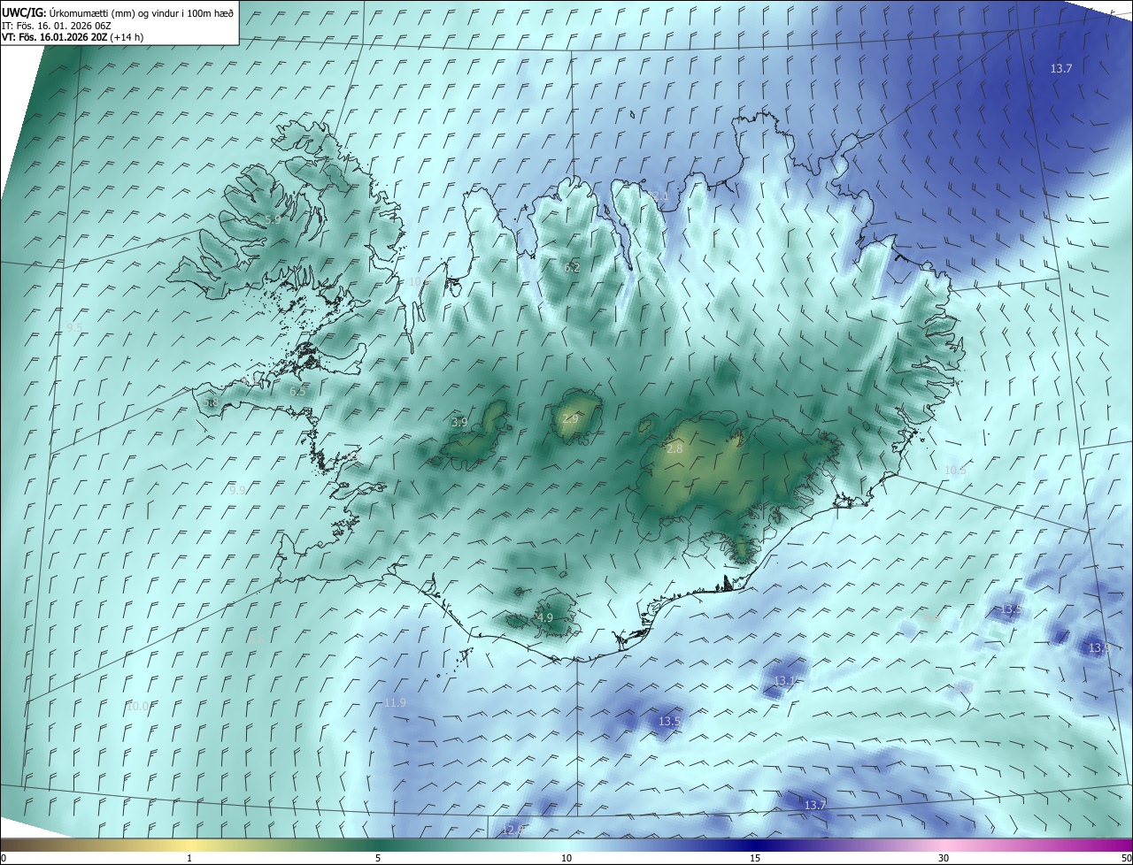The width and height of the screenshot is (1133, 865).
Task: Click the 2.9 value on the central glacier
Action: pos(570,419)
